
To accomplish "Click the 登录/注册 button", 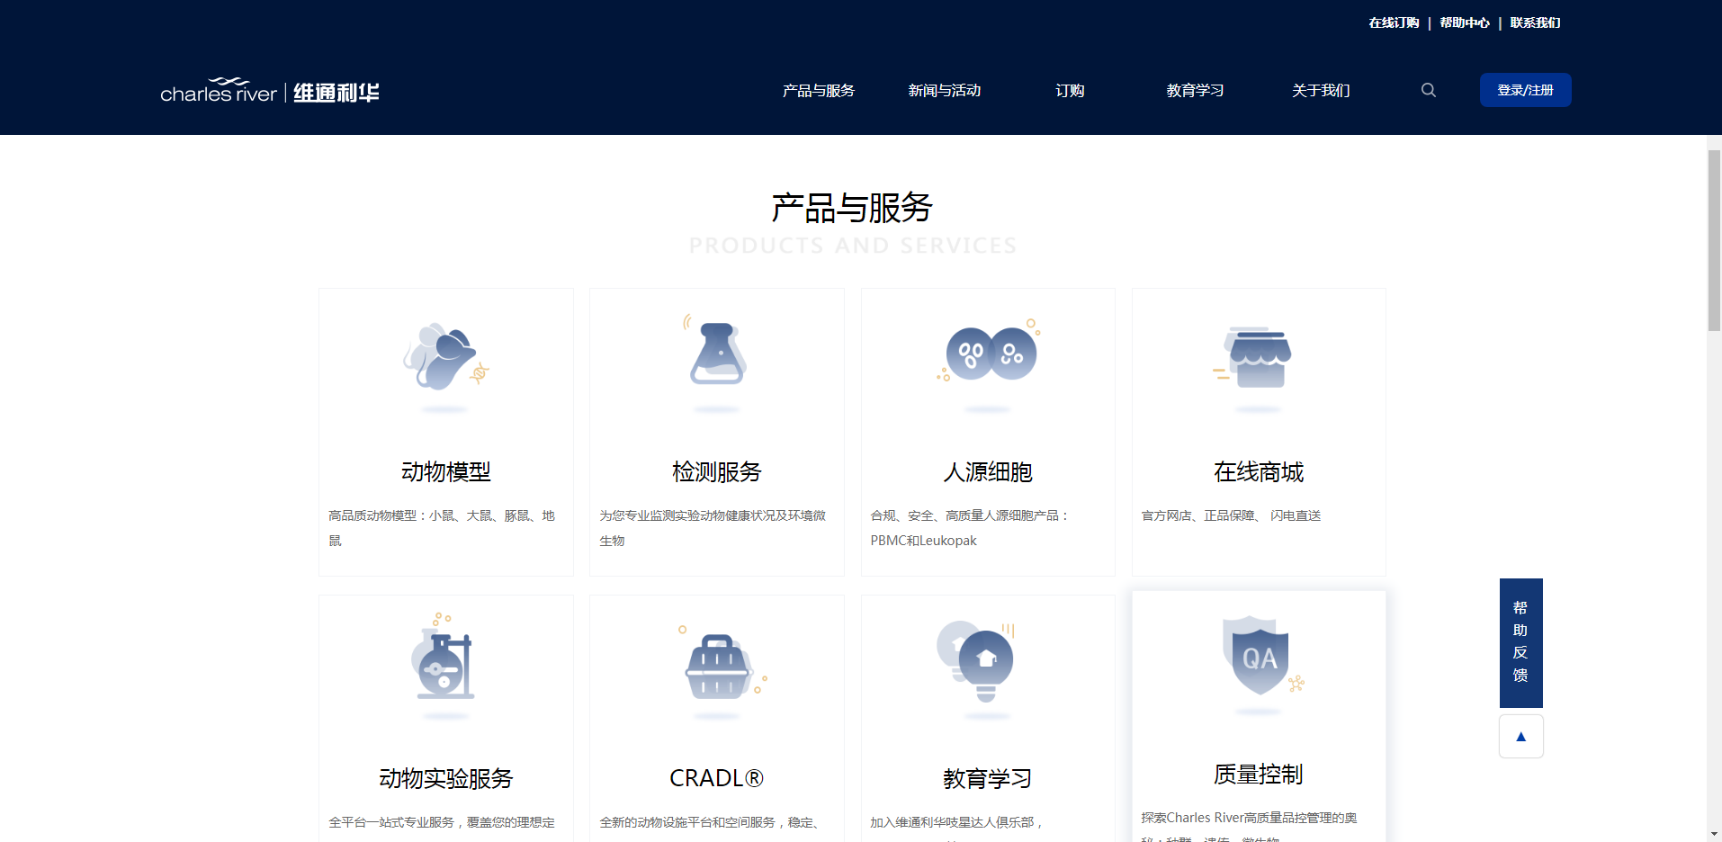I will (1526, 90).
